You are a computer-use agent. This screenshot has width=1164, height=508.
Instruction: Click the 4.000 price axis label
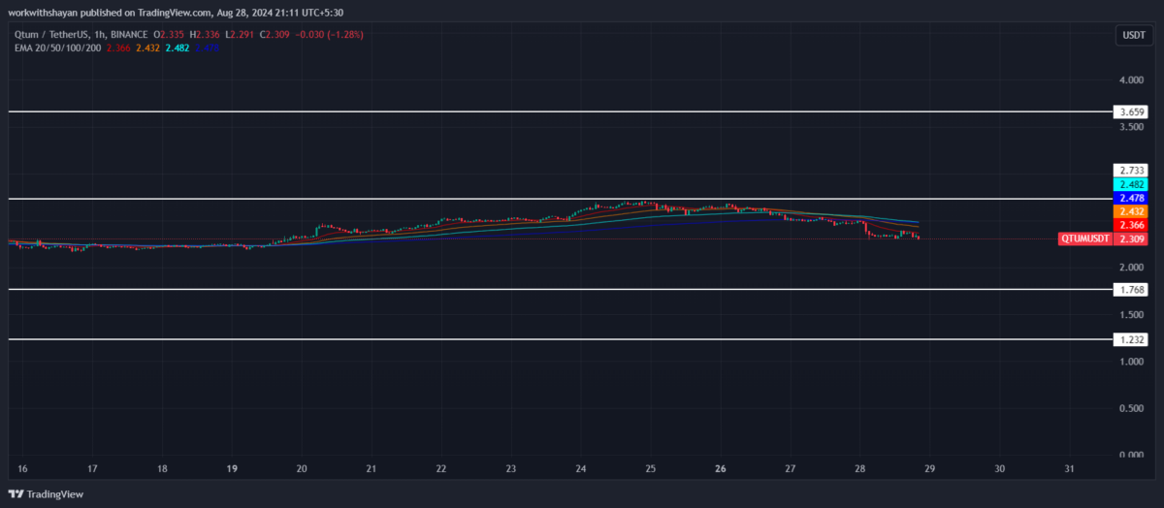(1131, 79)
